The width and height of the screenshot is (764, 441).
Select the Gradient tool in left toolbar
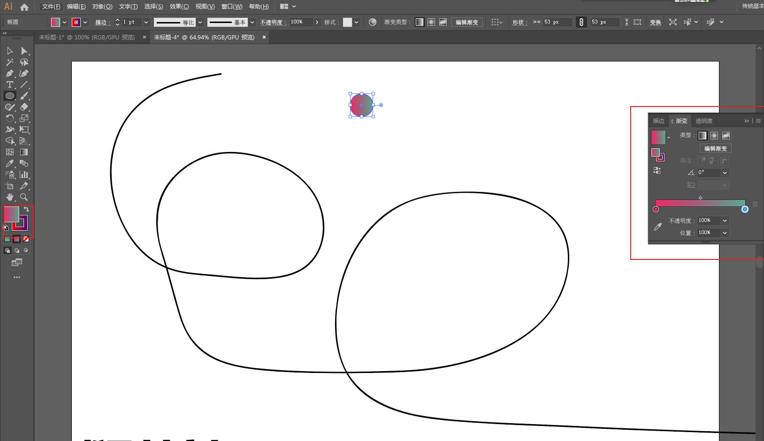point(24,152)
